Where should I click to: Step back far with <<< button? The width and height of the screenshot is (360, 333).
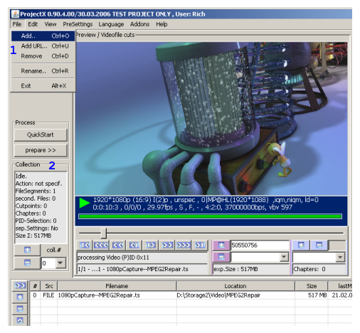click(x=101, y=245)
